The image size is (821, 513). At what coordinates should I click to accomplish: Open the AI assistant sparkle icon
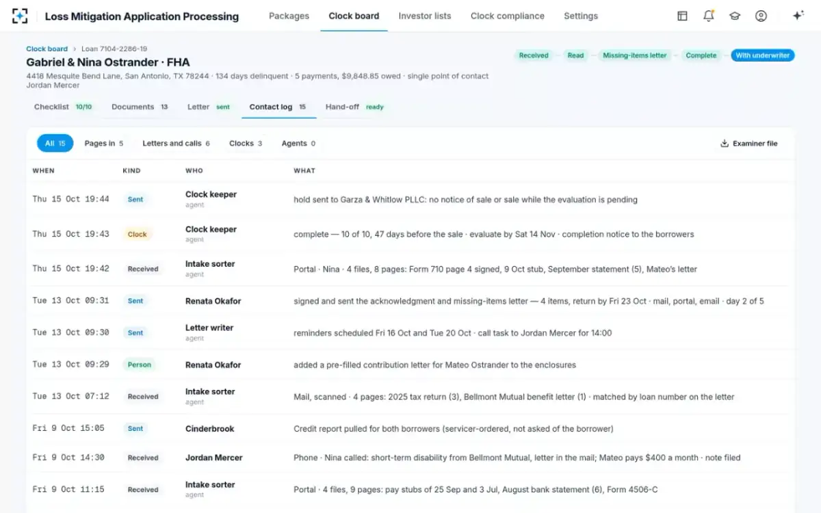(x=798, y=16)
